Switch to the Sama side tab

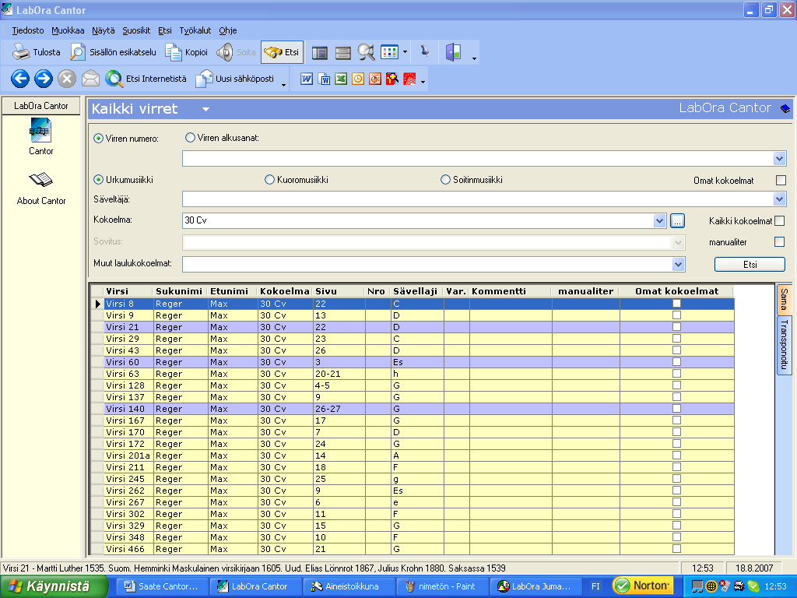pyautogui.click(x=785, y=300)
